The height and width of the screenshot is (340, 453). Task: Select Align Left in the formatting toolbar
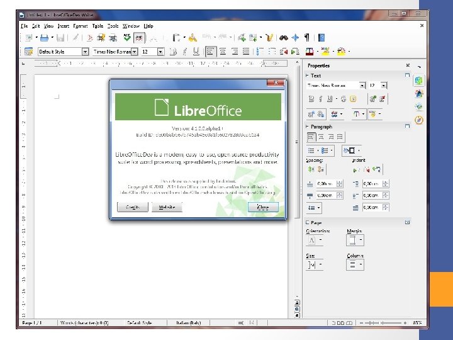(x=210, y=52)
